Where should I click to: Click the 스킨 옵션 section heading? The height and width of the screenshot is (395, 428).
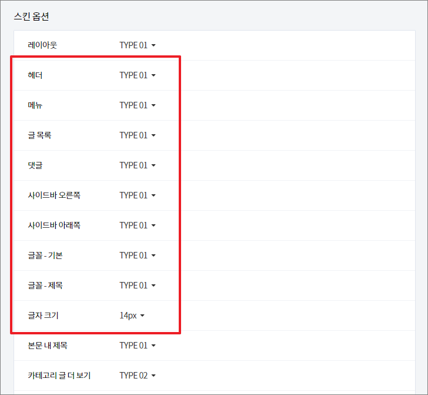(x=31, y=16)
